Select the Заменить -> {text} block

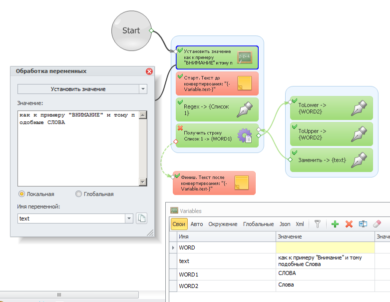332,160
